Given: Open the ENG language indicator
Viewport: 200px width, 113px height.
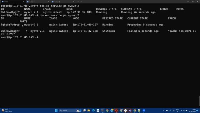Looking at the screenshot, I should (177, 110).
